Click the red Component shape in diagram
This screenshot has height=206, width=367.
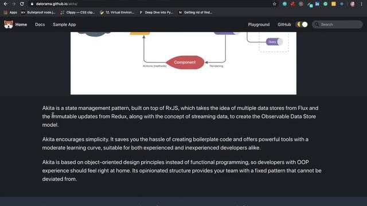pos(185,62)
